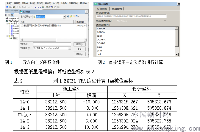Open the View Menu icon dropdown in import dialog

pos(77,16)
